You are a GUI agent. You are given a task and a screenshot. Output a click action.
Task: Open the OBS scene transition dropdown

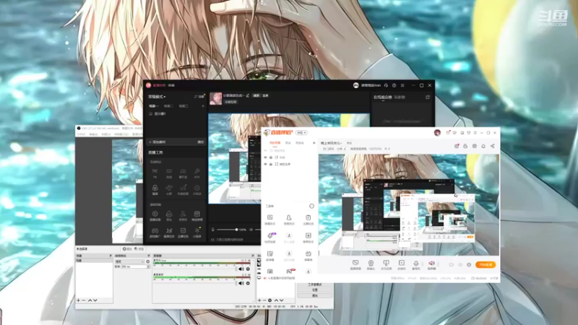(x=129, y=261)
